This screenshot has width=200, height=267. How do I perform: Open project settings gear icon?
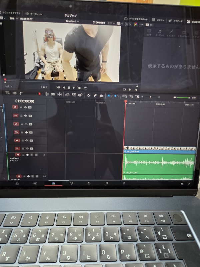[189, 184]
